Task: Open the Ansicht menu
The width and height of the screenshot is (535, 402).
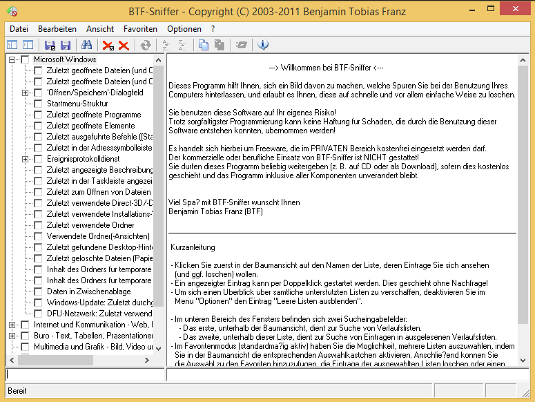Action: coord(100,29)
